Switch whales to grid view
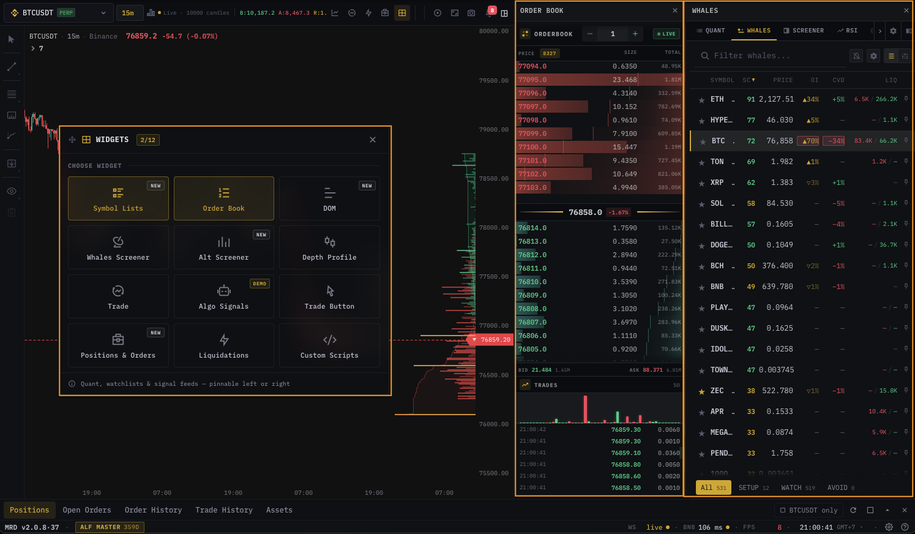This screenshot has height=534, width=915. [905, 56]
